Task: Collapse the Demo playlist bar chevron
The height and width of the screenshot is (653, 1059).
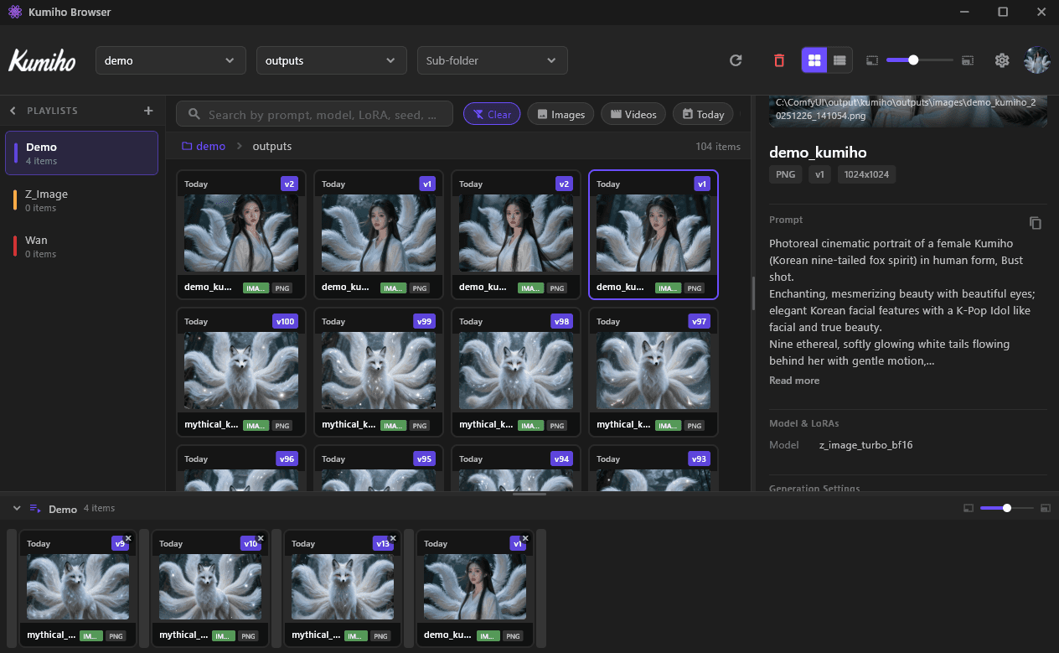Action: [17, 508]
